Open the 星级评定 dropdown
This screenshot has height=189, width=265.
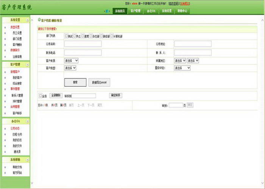[182, 68]
